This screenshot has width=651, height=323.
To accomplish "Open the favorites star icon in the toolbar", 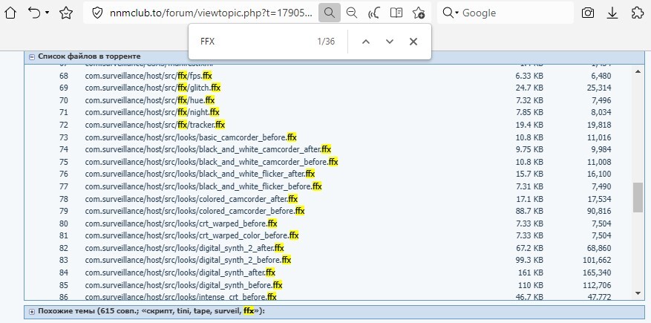I will click(x=66, y=13).
